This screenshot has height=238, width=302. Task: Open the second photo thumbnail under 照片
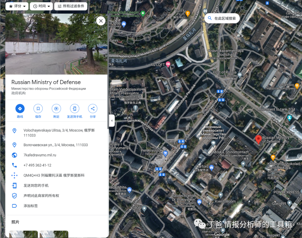click(x=54, y=234)
